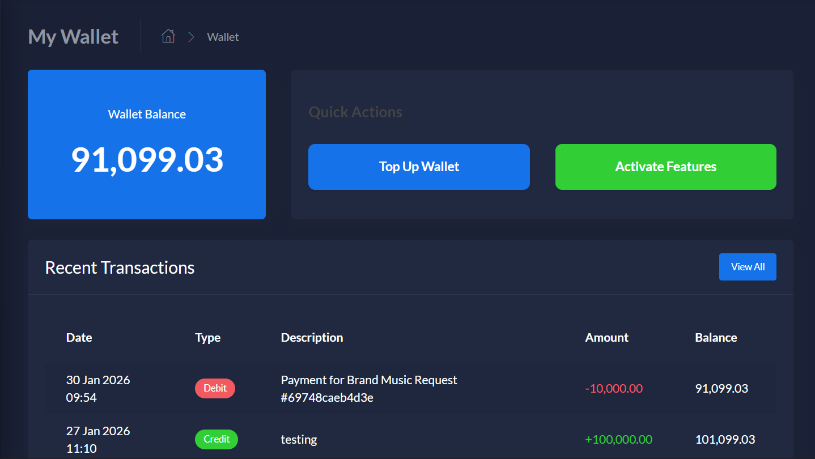Click the red Debit badge
This screenshot has width=815, height=459.
215,389
